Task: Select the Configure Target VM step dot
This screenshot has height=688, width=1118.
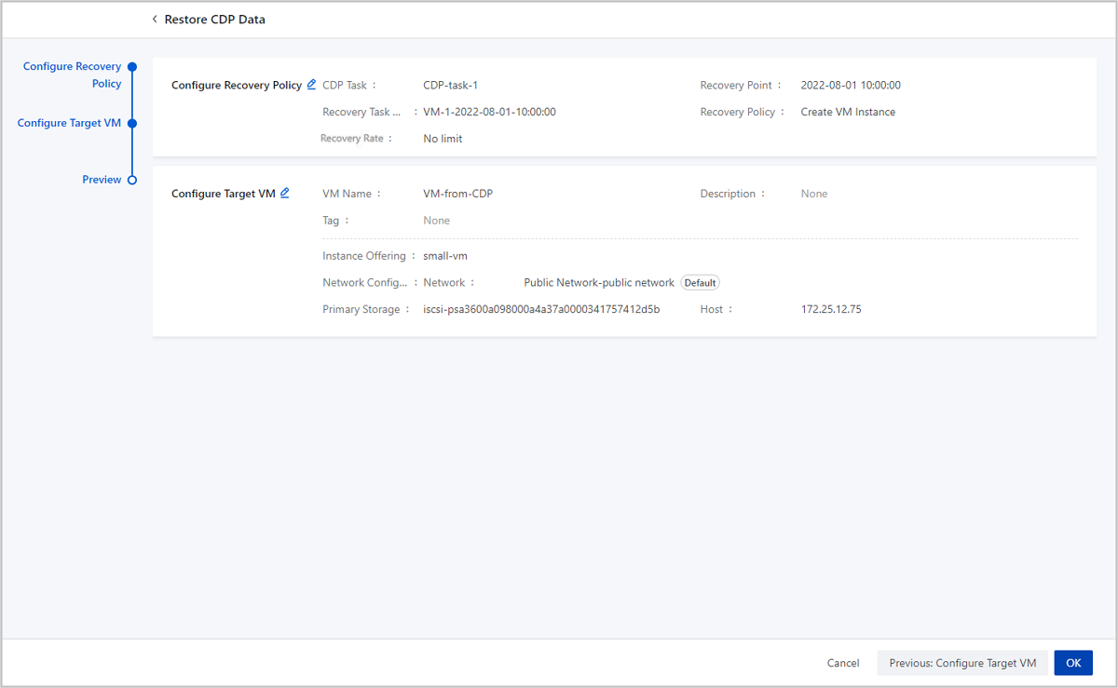Action: pyautogui.click(x=132, y=123)
